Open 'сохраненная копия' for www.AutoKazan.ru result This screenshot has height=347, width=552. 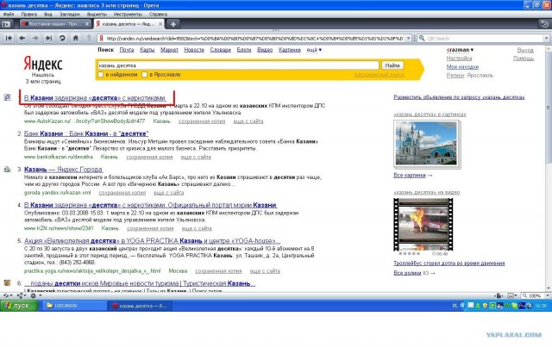click(202, 121)
